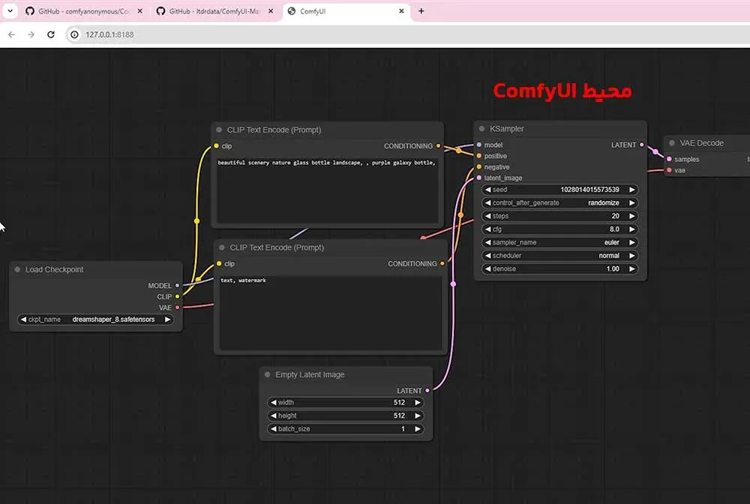Decrease height with its left arrow
750x504 pixels.
click(x=274, y=415)
